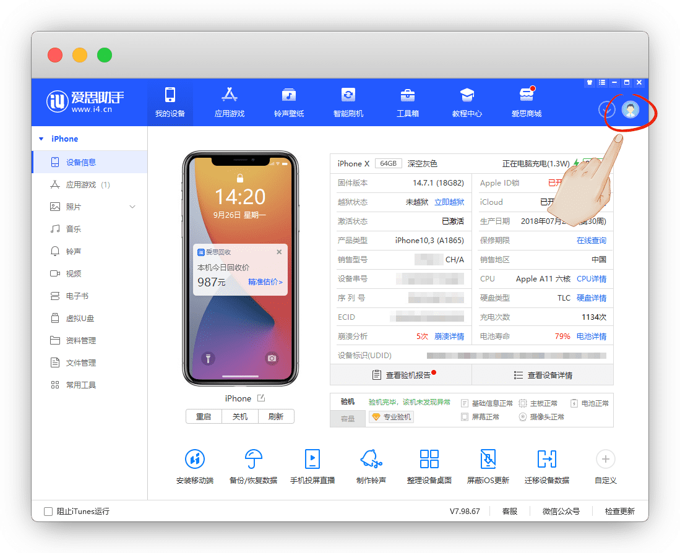Add a custom shortcut via 自定义 plus
680x553 pixels.
[x=605, y=459]
